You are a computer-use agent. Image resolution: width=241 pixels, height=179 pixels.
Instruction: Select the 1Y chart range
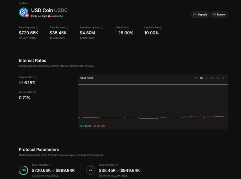[218, 78]
